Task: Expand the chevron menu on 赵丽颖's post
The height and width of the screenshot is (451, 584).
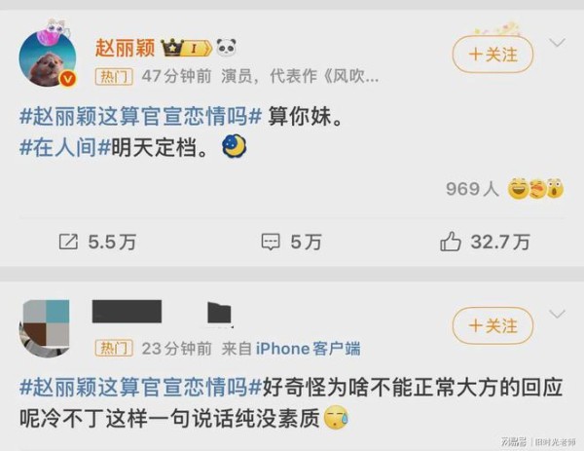Action: [x=558, y=43]
